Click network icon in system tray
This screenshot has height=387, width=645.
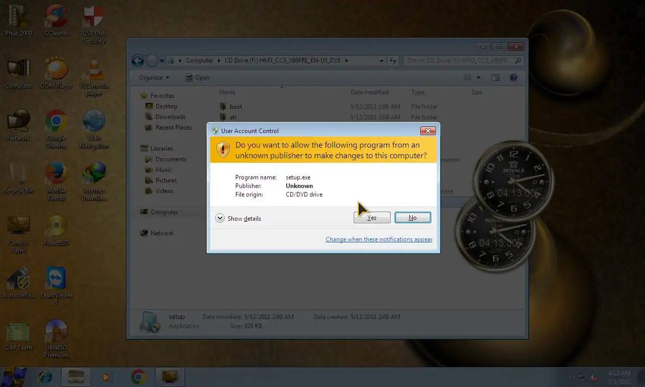click(x=582, y=377)
